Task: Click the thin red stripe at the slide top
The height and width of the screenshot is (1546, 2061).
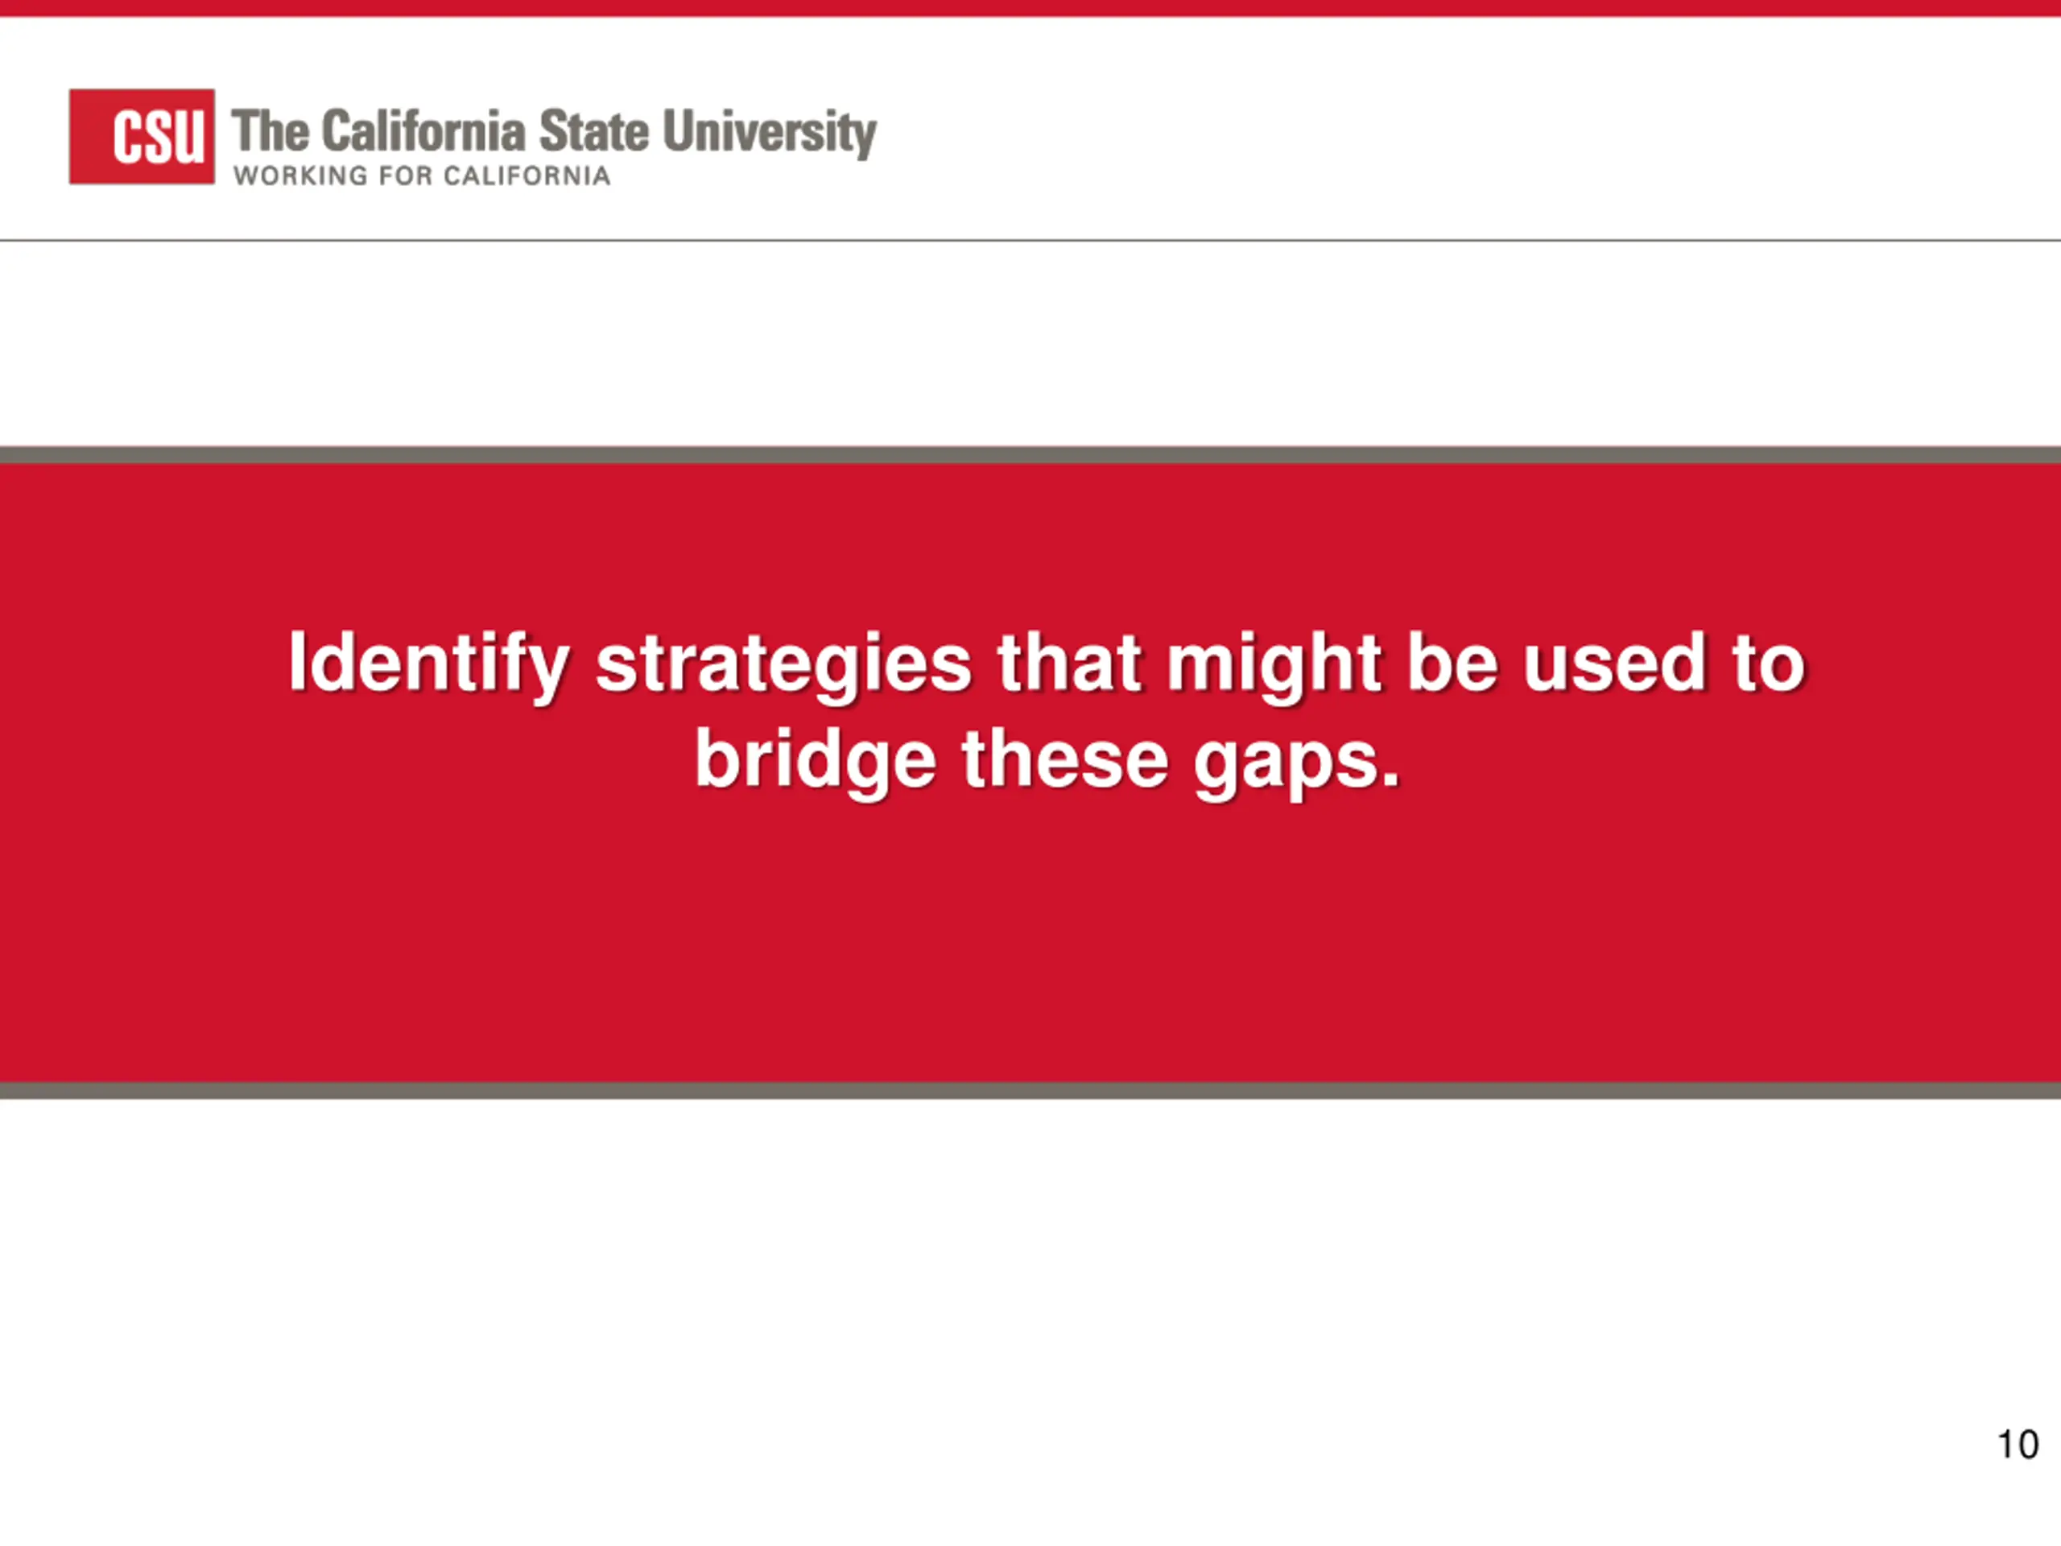Action: 1030,8
